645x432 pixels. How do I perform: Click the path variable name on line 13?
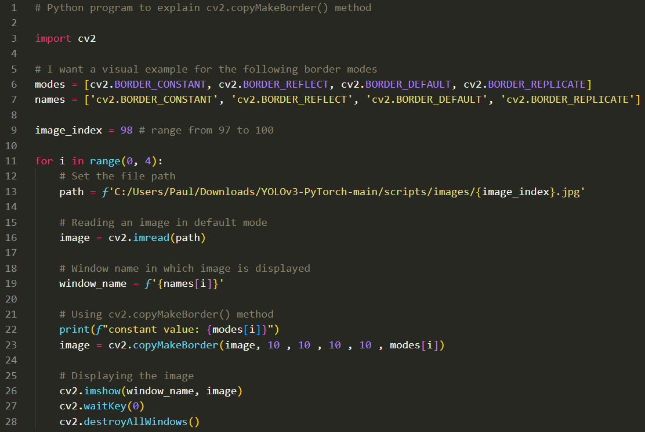(x=71, y=192)
